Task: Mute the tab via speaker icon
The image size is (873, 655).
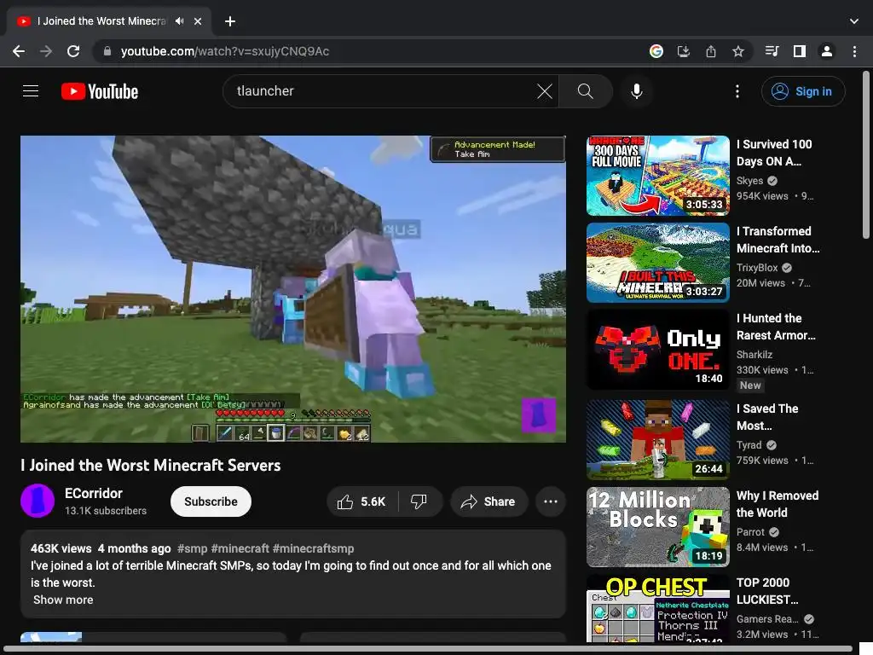Action: tap(179, 21)
